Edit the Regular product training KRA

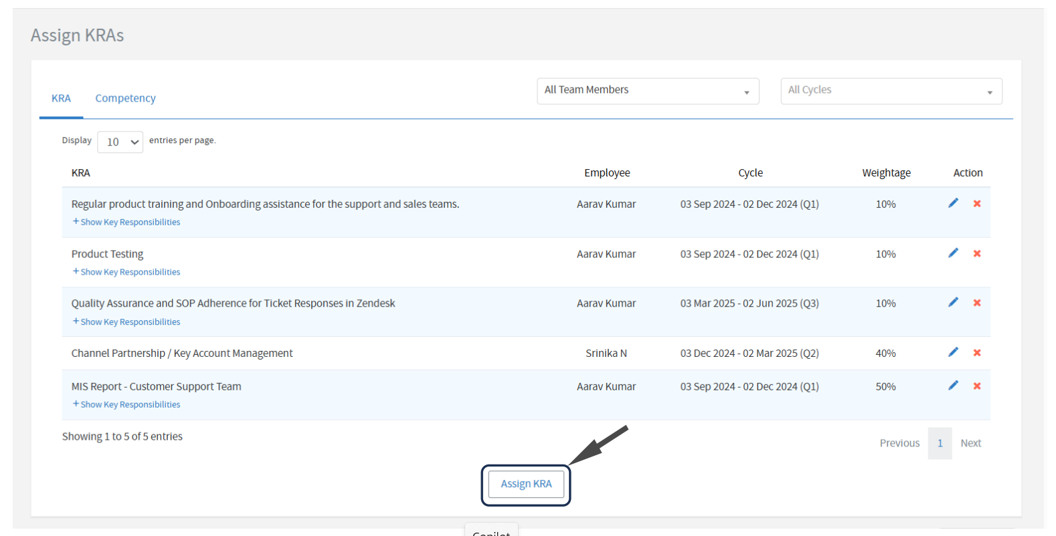tap(953, 203)
